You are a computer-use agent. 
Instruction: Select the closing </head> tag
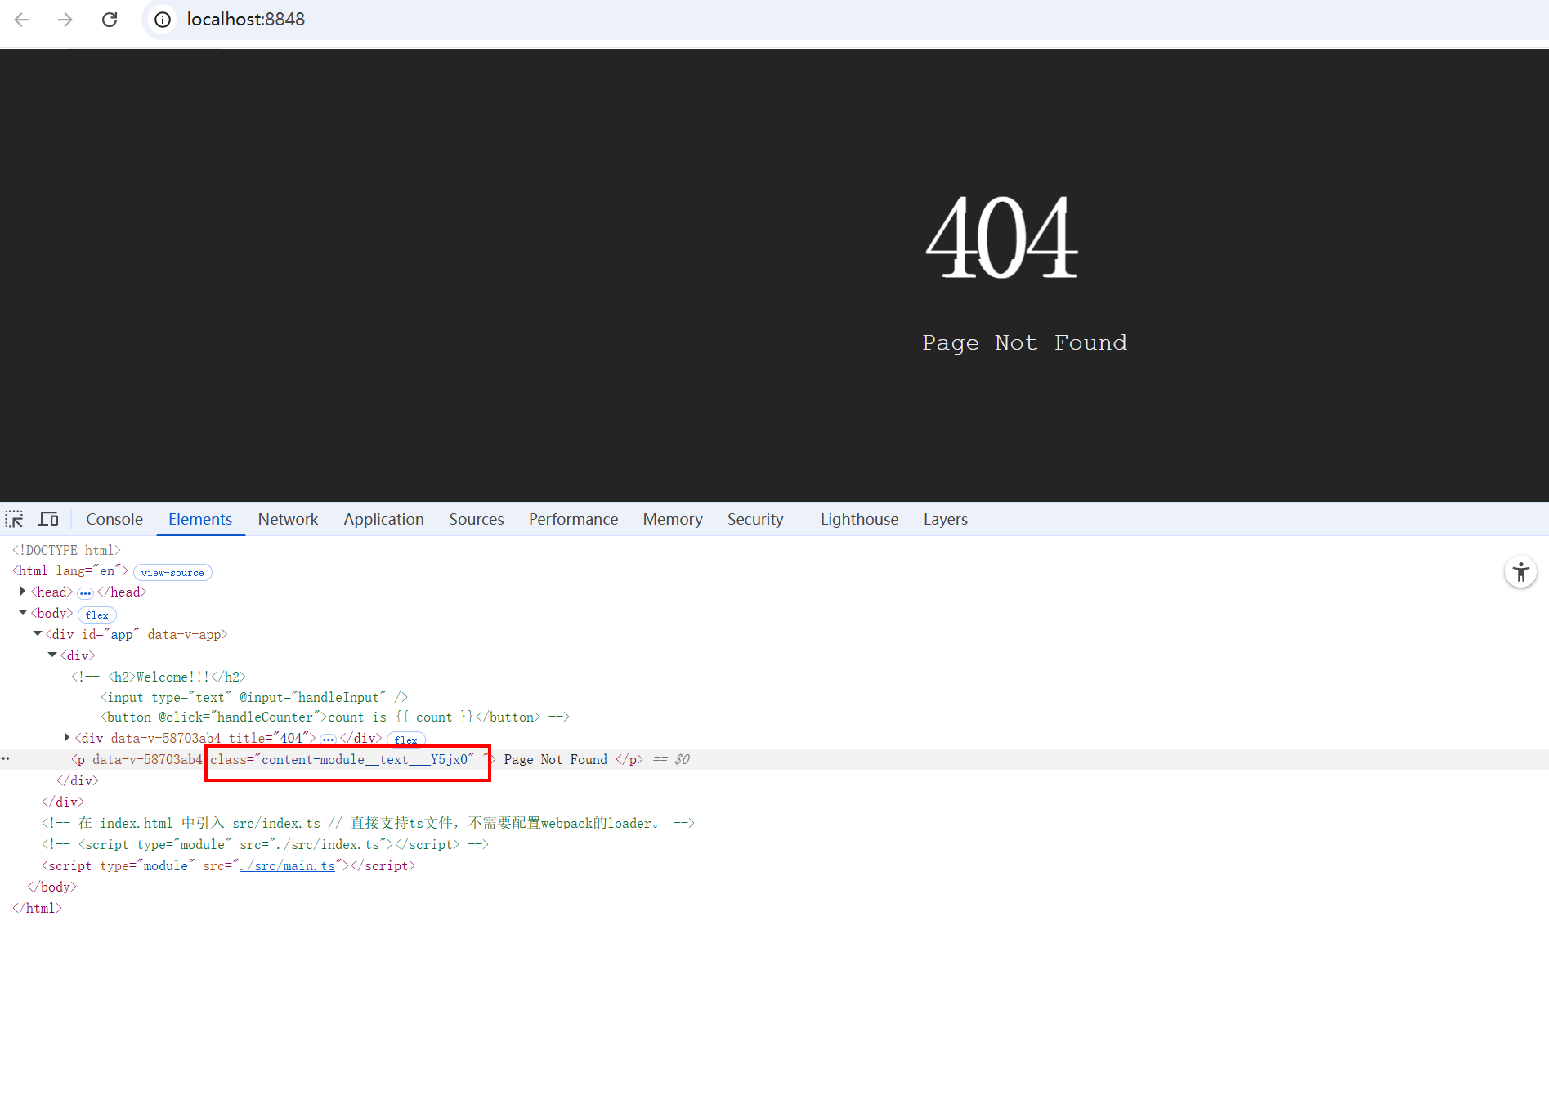[122, 592]
